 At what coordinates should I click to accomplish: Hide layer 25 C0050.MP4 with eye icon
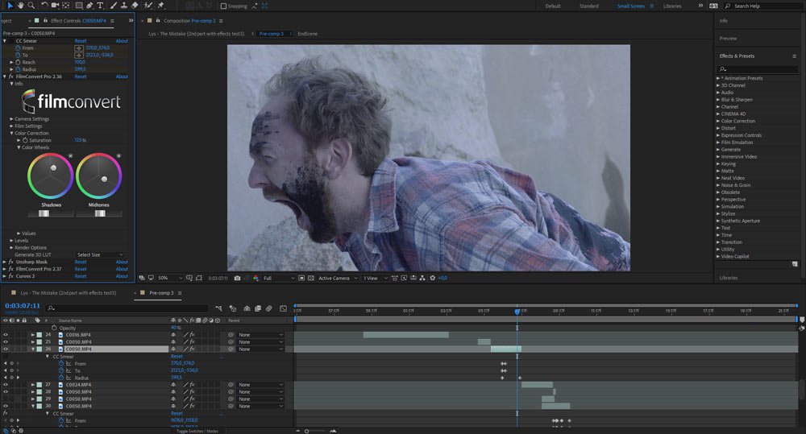point(6,341)
